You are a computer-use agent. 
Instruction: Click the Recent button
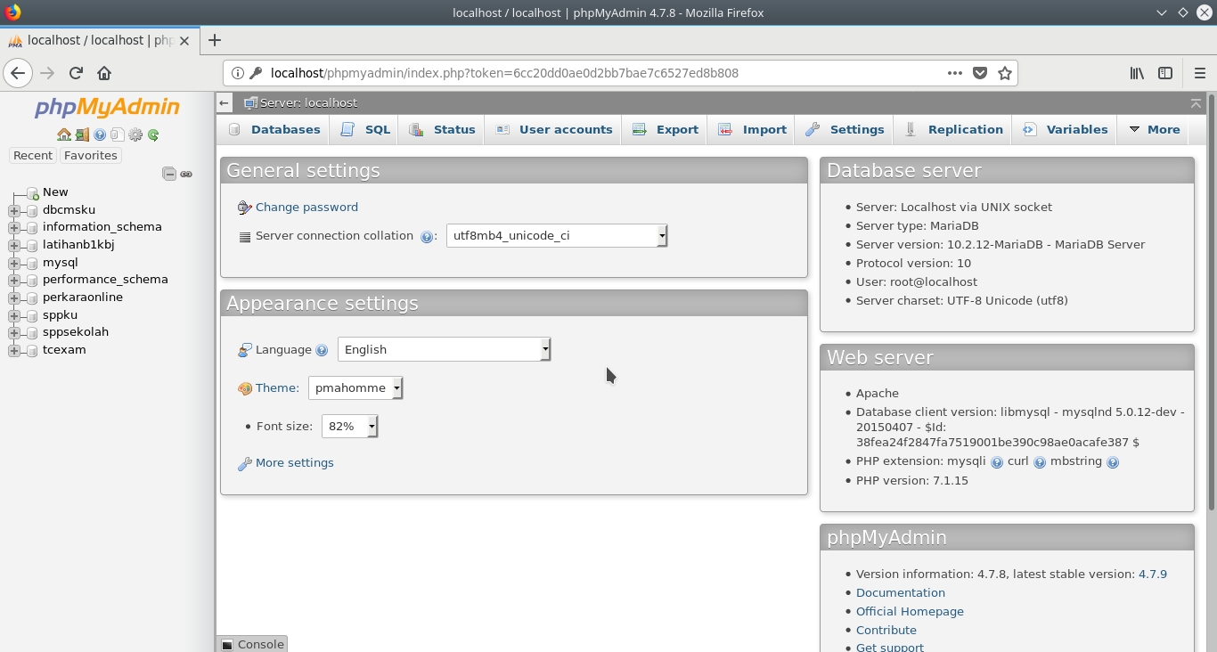(x=33, y=155)
